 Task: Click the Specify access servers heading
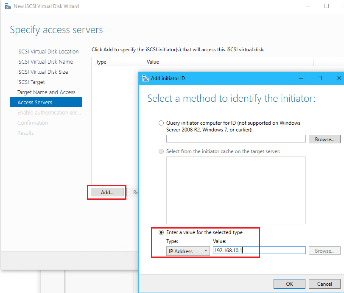point(56,30)
